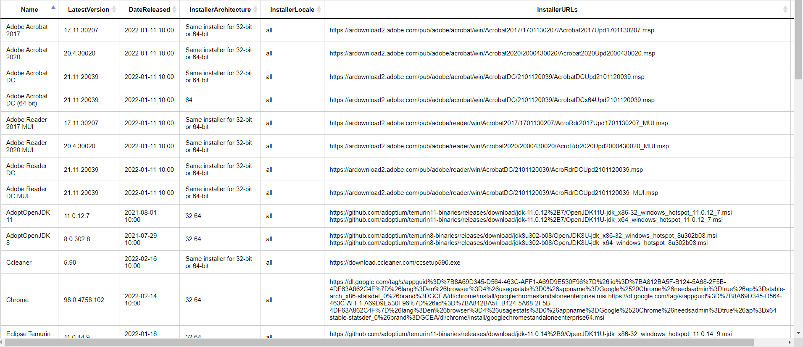Click the Adobe Acrobat 2017 installer URL
The image size is (803, 347).
tap(492, 30)
